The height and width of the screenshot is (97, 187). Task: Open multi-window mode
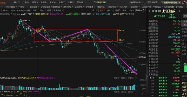coord(152,2)
